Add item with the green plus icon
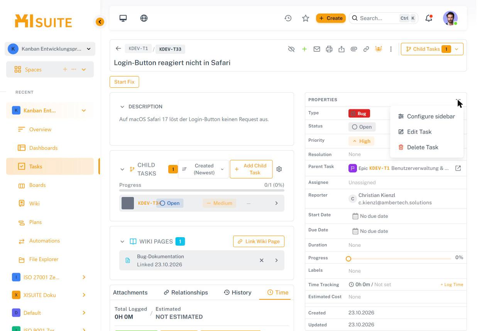482x331 pixels. (x=304, y=49)
